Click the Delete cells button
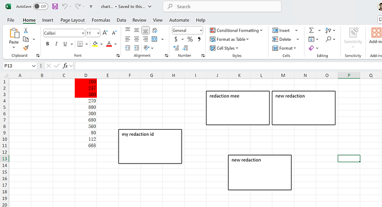Screen dimensions: 382x207 pyautogui.click(x=282, y=39)
